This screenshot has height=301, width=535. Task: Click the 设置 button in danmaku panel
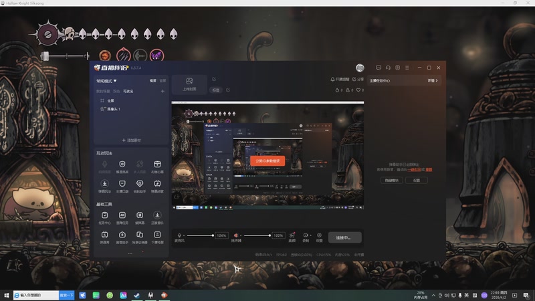pos(416,180)
